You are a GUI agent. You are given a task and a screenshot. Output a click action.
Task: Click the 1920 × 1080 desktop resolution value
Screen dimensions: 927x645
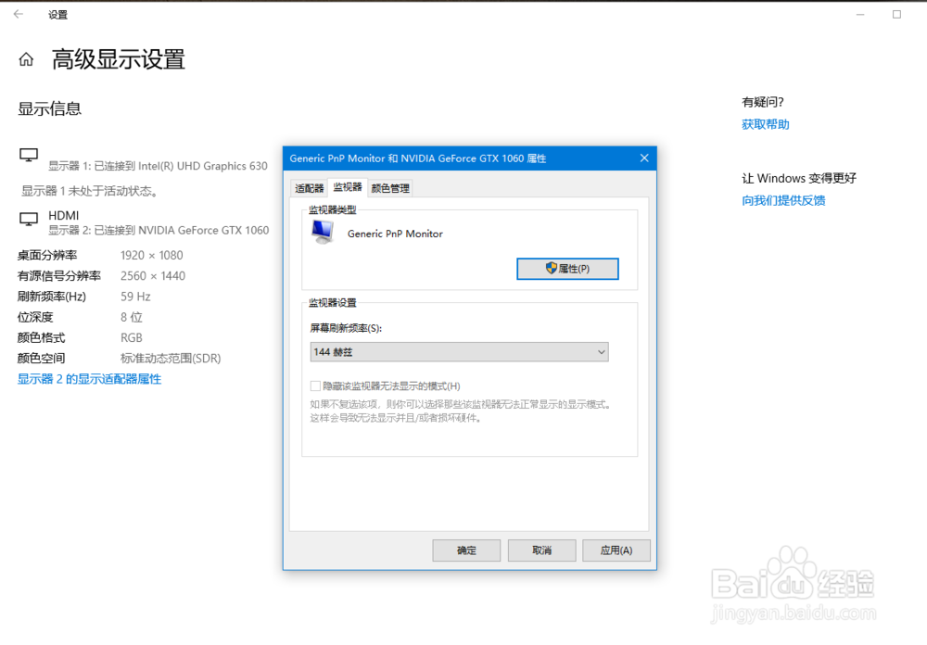pos(152,256)
